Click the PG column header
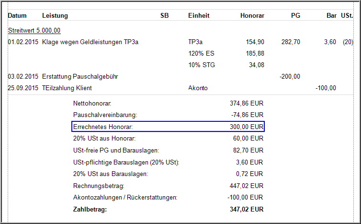Viewport: 361px width, 224px height. tap(295, 16)
